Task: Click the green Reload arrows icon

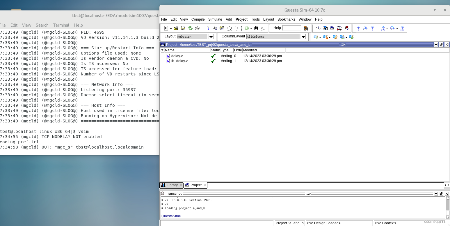Action: pos(190,28)
